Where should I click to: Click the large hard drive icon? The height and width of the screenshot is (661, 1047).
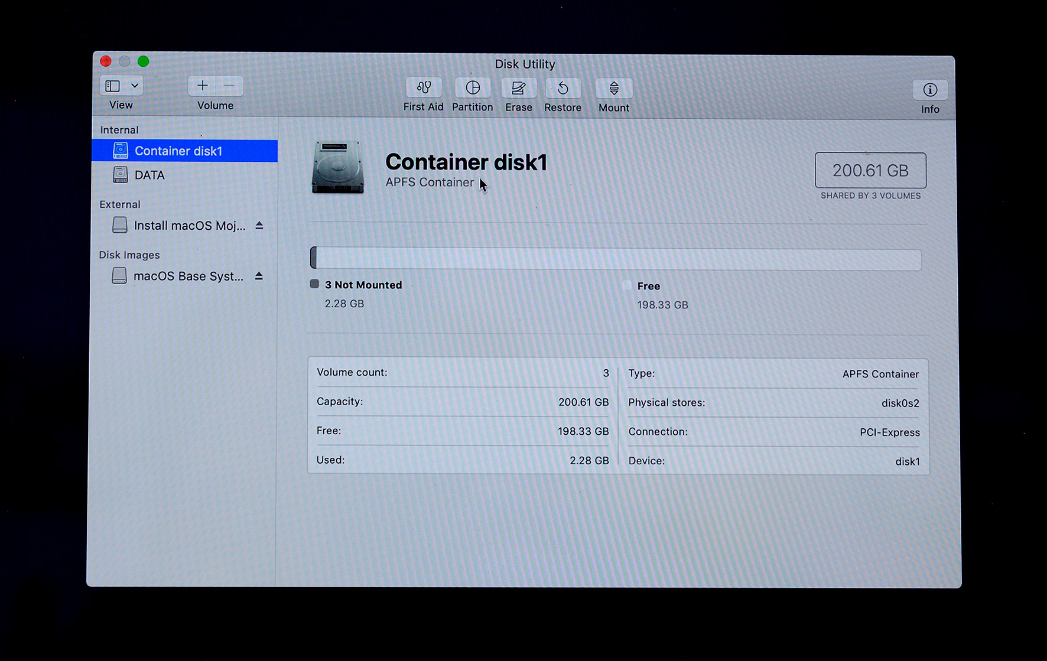[337, 168]
